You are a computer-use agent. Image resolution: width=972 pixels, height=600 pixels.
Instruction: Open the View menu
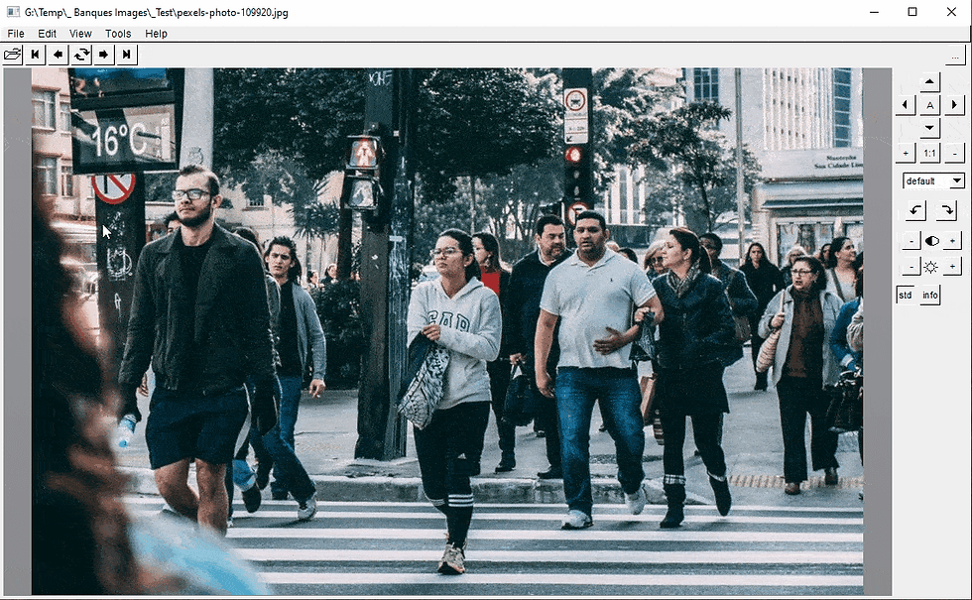(x=80, y=34)
